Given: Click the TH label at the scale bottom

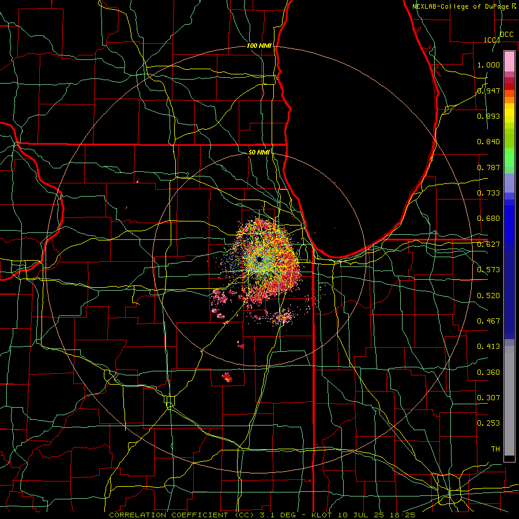Looking at the screenshot, I should point(495,449).
